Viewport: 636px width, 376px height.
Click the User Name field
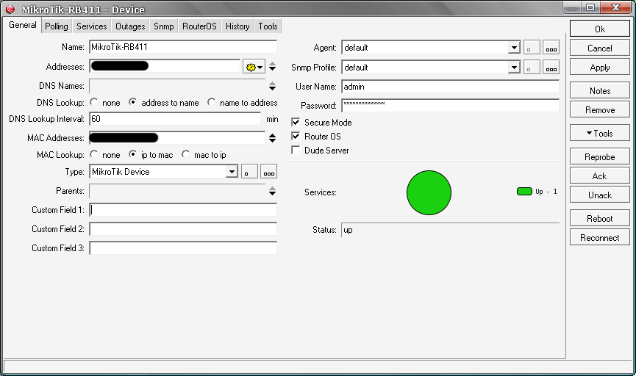pyautogui.click(x=450, y=87)
